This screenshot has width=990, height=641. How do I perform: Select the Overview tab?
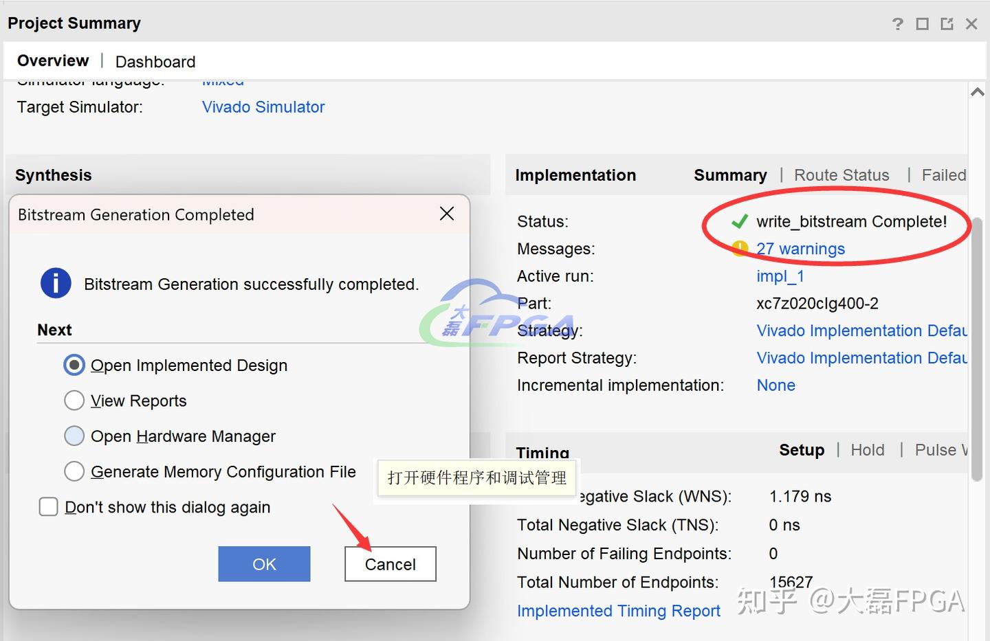(x=53, y=60)
